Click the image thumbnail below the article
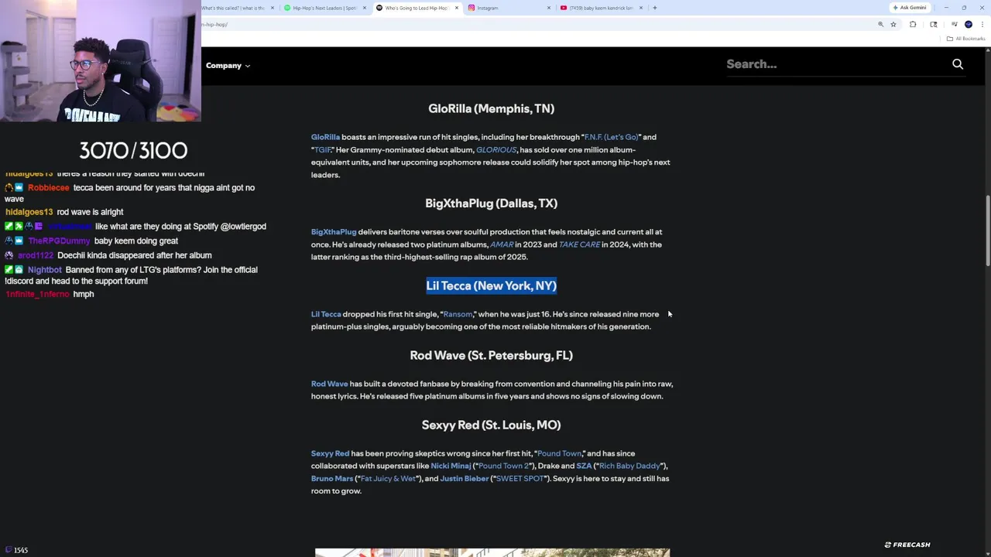Image resolution: width=991 pixels, height=557 pixels. click(492, 552)
